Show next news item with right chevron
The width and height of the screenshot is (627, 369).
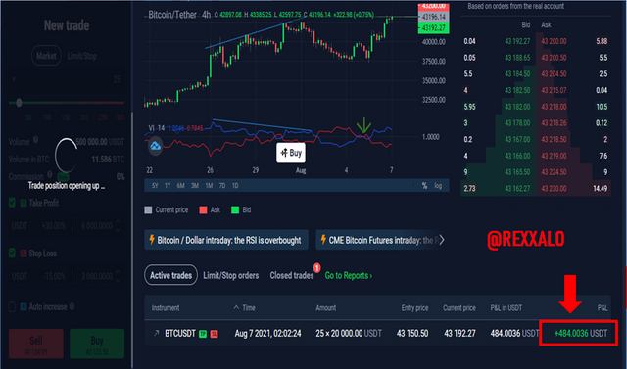(442, 240)
